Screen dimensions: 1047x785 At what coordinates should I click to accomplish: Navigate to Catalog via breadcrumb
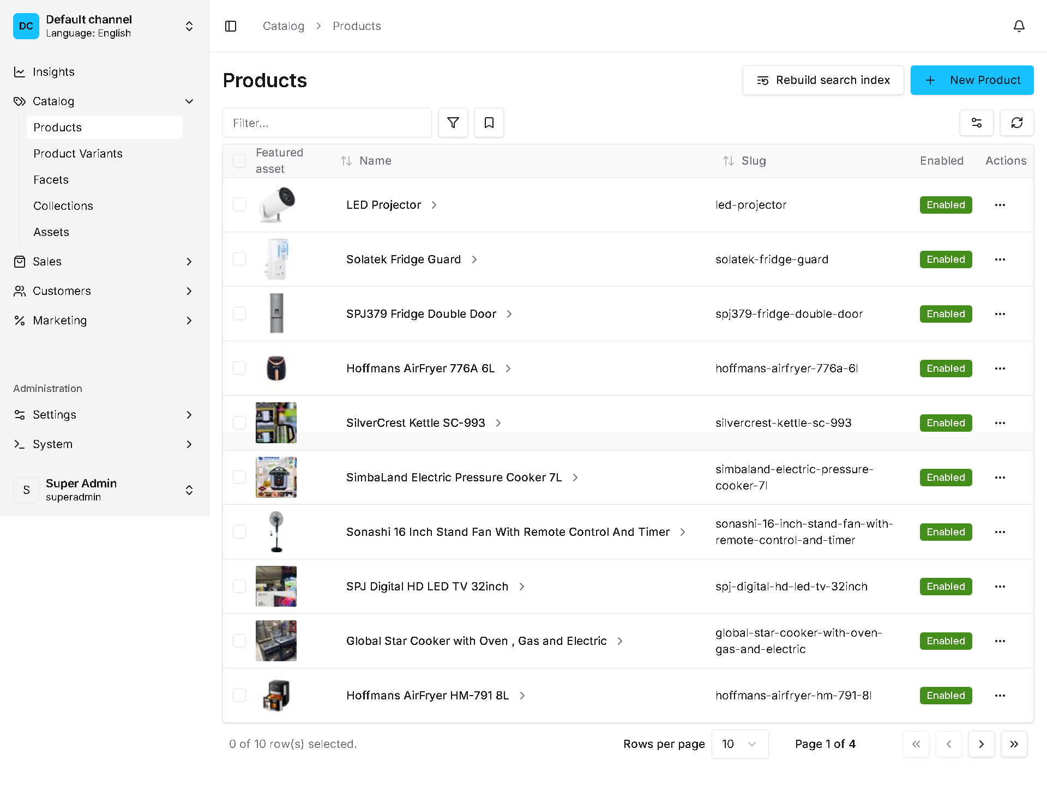283,26
